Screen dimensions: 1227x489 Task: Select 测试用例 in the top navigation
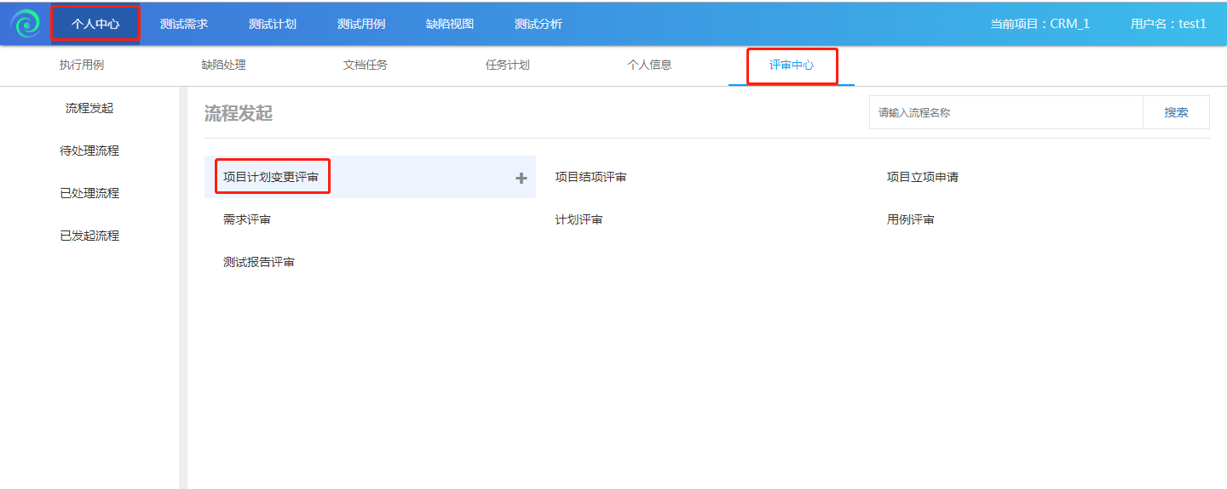(361, 24)
